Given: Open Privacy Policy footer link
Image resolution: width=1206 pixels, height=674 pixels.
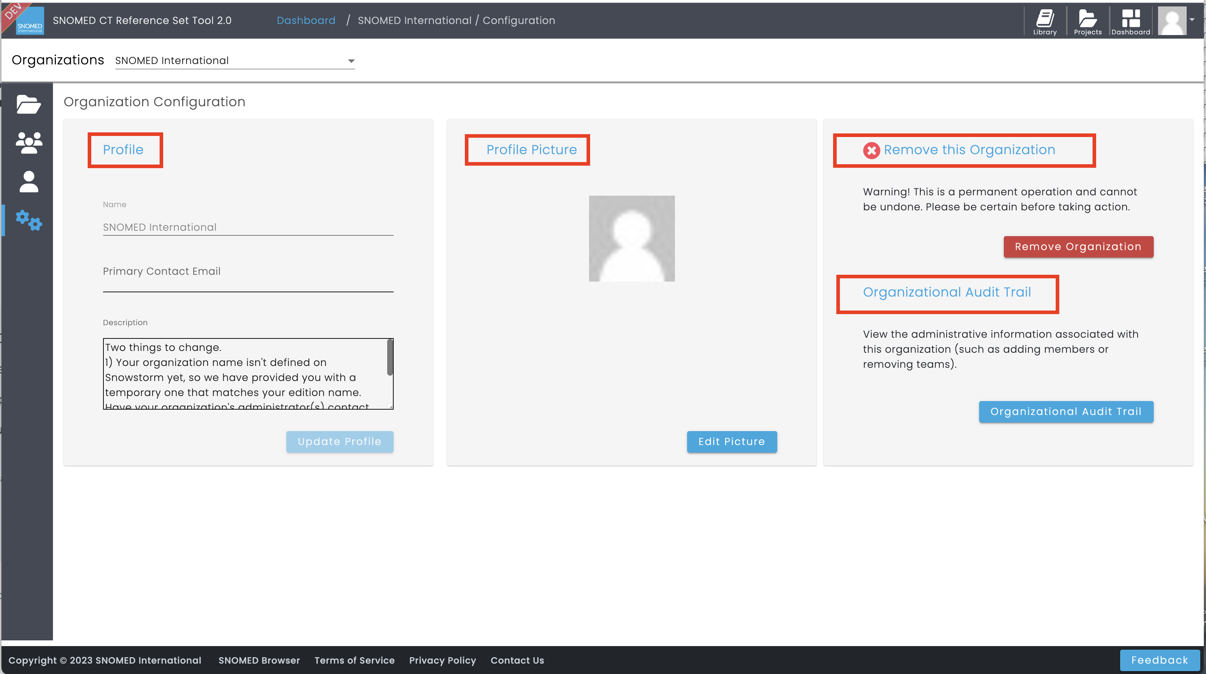Looking at the screenshot, I should point(442,660).
